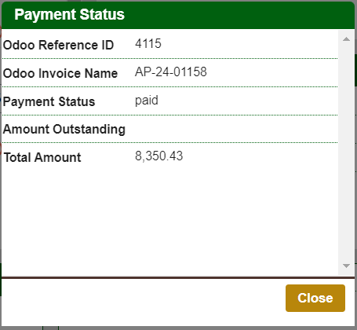Select the Odoo Invoice Name label

point(60,73)
